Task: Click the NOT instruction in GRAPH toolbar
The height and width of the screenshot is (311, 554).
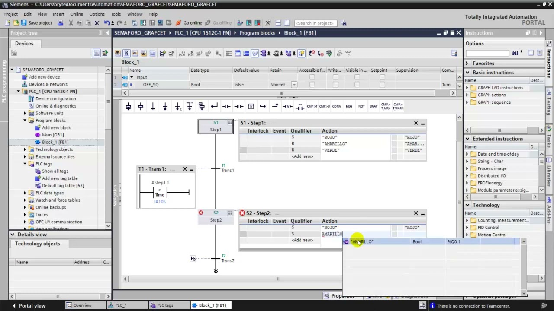Action: click(x=361, y=106)
